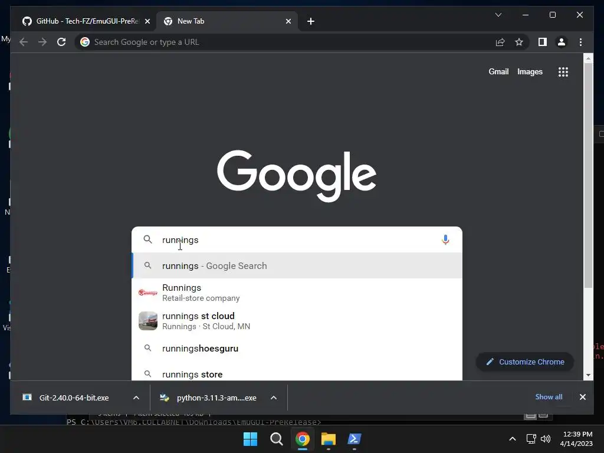Choose 'runnings store' suggestion
604x453 pixels.
[297, 373]
